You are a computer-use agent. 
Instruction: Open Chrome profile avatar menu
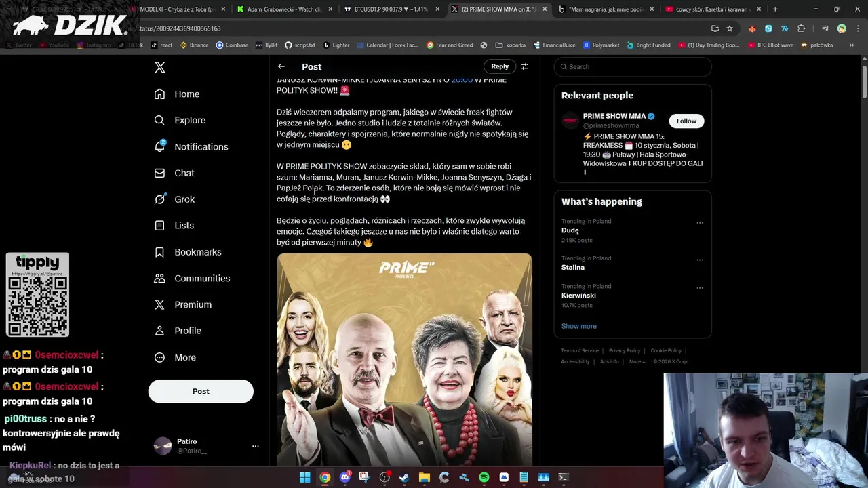[842, 28]
